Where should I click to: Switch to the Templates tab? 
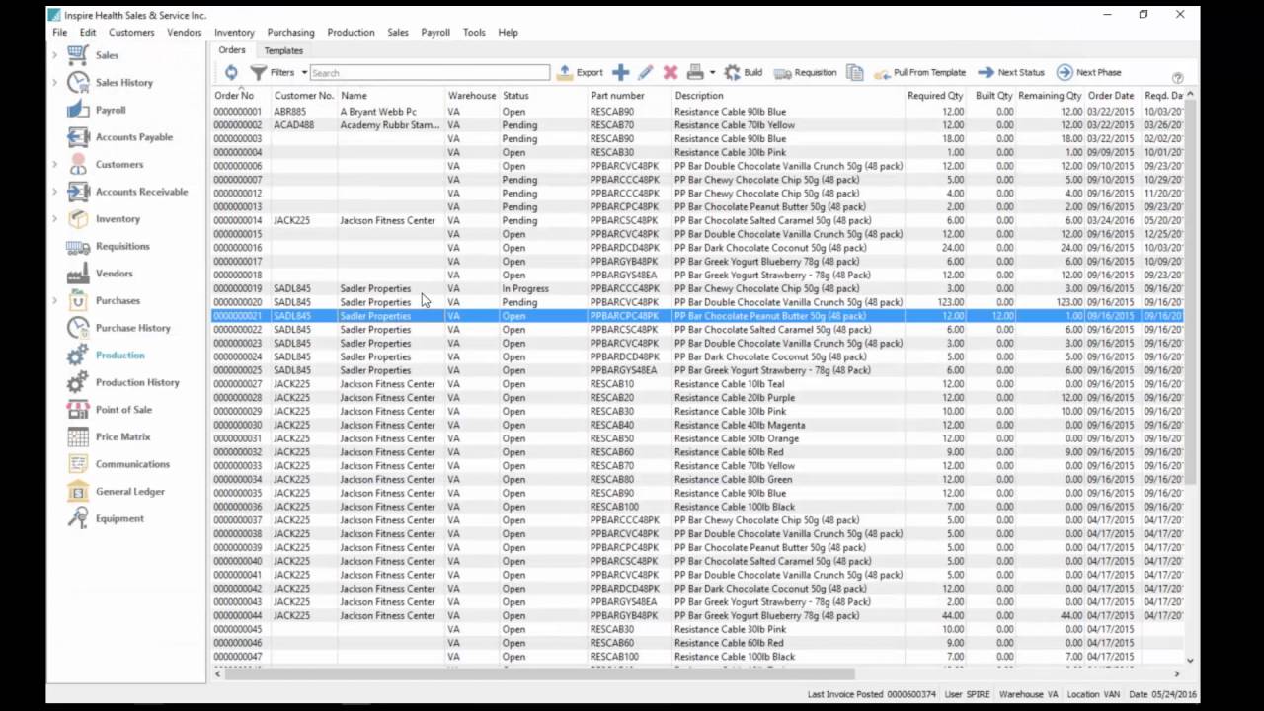tap(283, 50)
